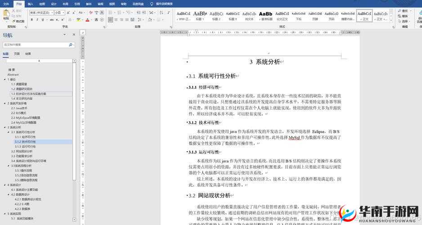Click the Paste (粘贴) icon
Viewport: 422px width, 225px height.
click(x=6, y=14)
